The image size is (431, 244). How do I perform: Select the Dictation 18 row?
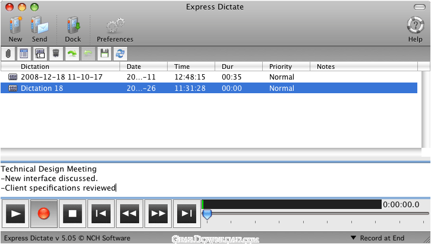coord(209,88)
